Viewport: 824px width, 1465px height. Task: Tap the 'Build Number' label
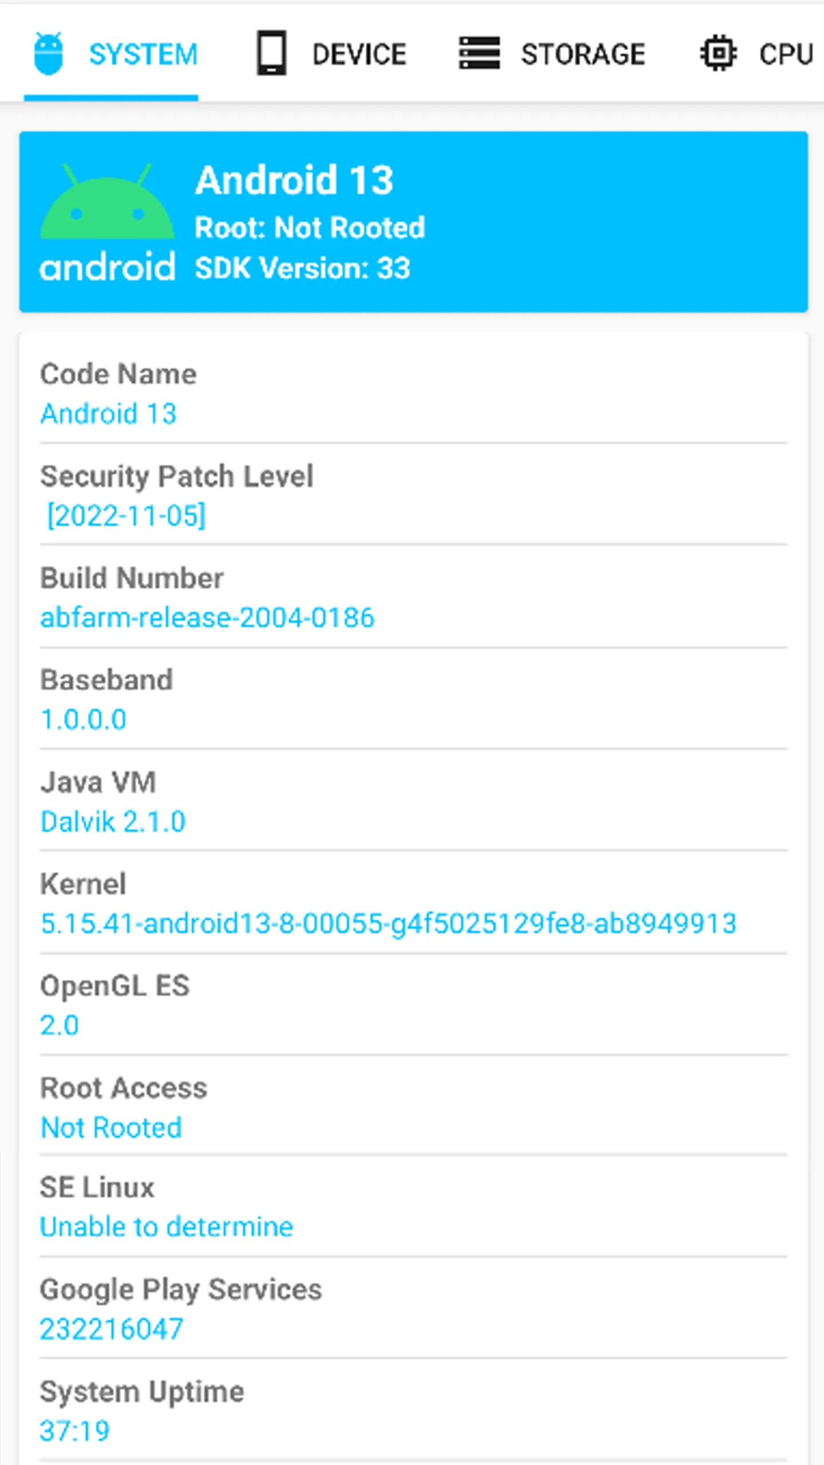[132, 578]
